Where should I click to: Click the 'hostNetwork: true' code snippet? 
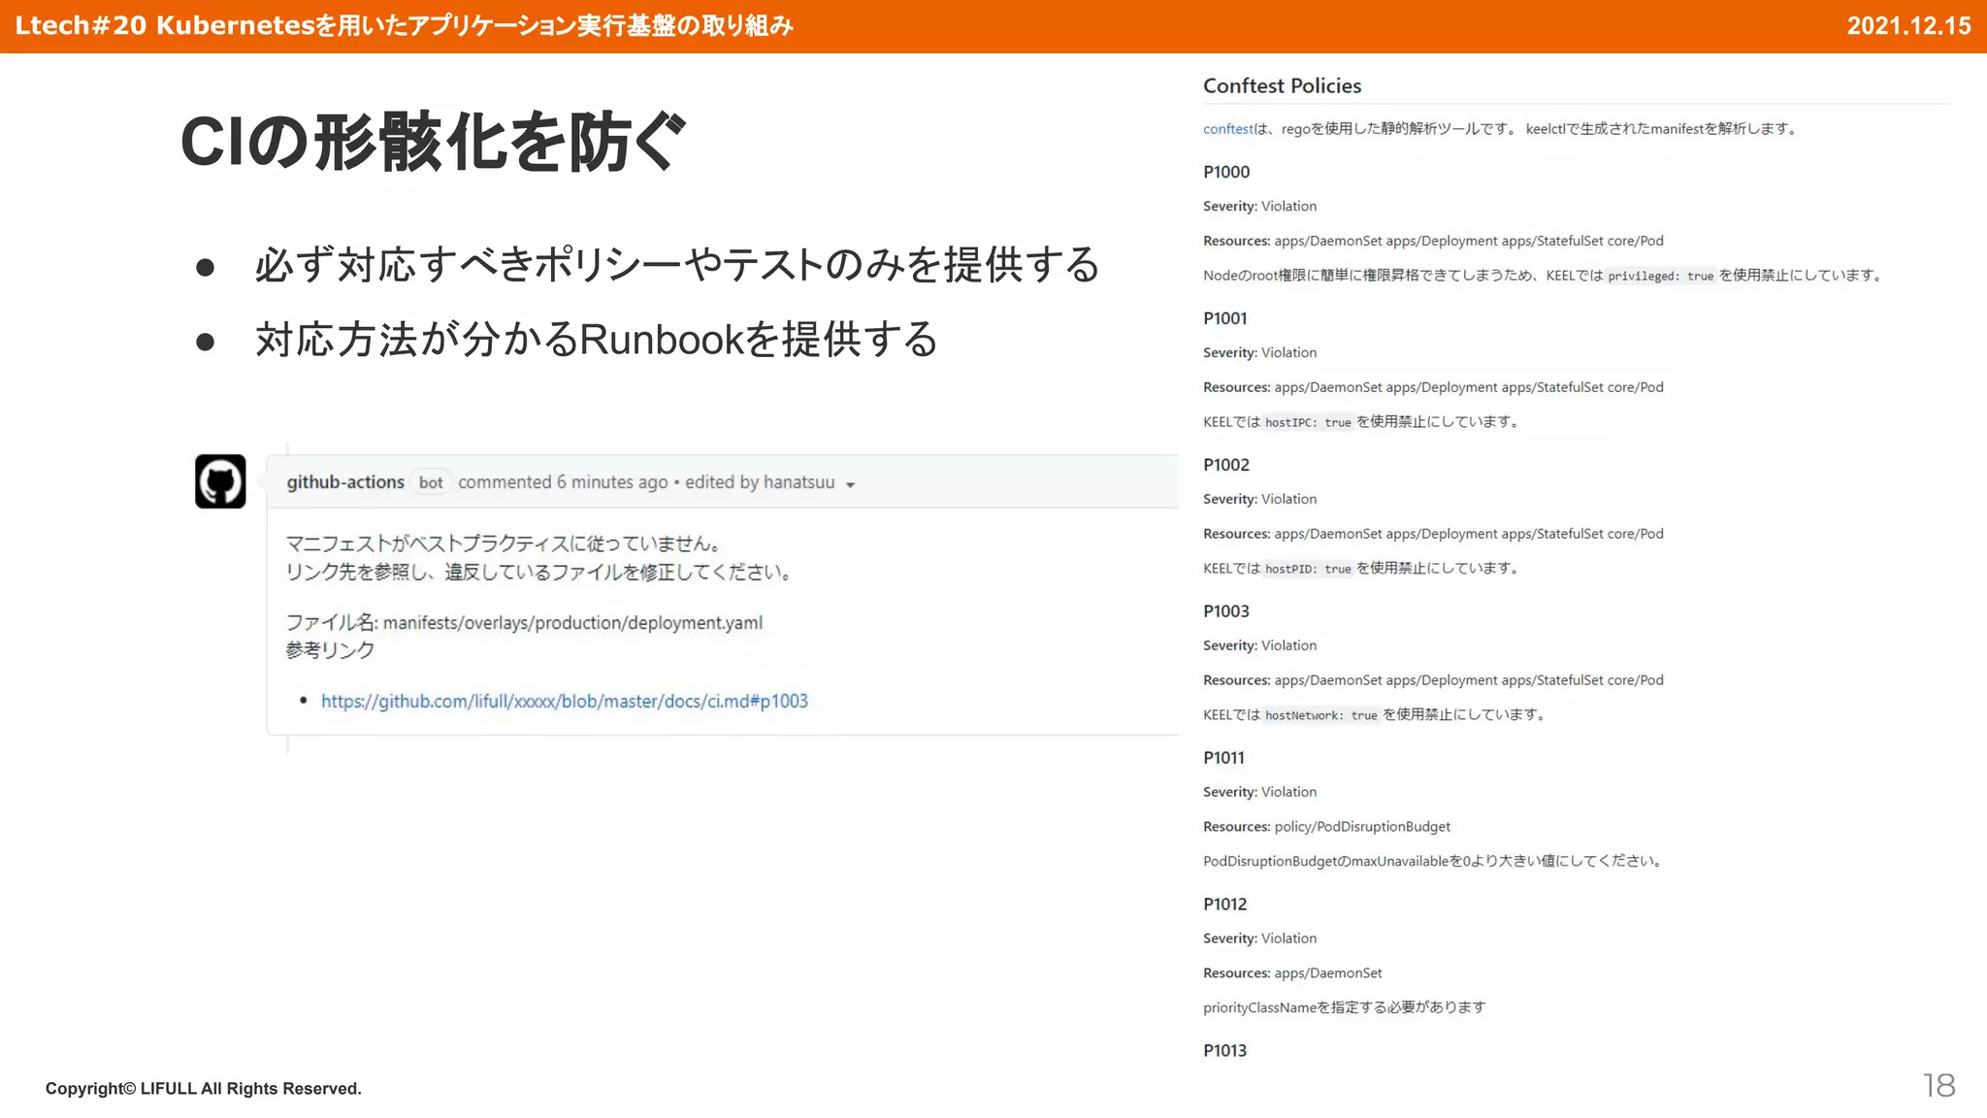(1320, 715)
